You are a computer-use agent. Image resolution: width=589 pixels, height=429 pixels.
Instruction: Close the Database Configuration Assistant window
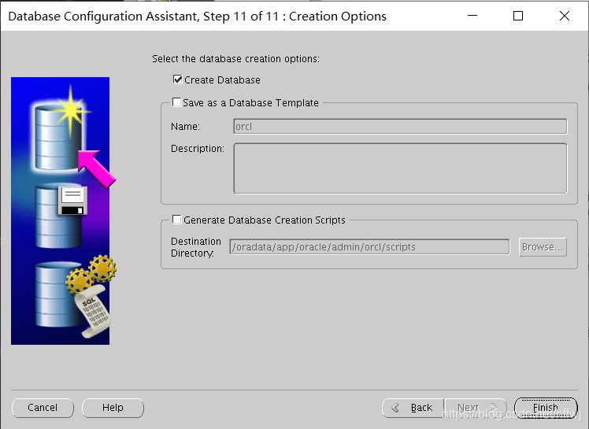click(565, 16)
